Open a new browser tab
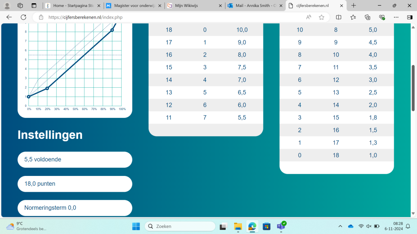 (x=353, y=6)
